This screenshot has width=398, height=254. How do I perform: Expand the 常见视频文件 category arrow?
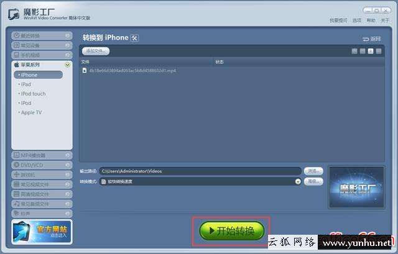click(x=68, y=184)
